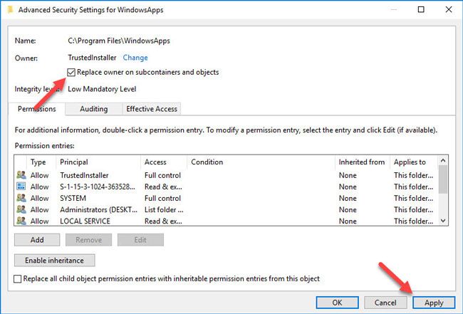Click the app-package icon beside S-1-15-3-1024 entry
This screenshot has width=463, height=314.
[21, 187]
